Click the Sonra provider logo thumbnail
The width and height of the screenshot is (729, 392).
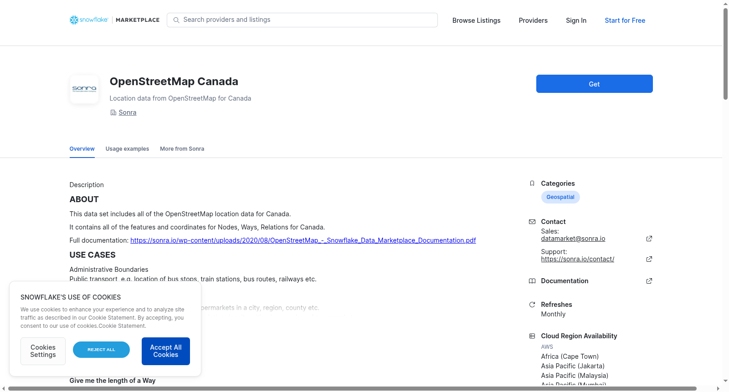pyautogui.click(x=84, y=89)
